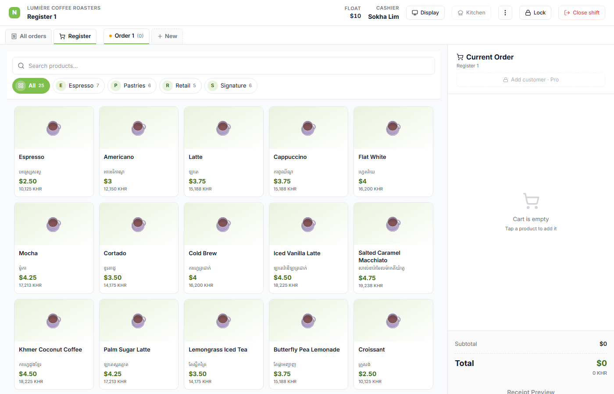Switch to Register tab
614x394 pixels.
[75, 36]
